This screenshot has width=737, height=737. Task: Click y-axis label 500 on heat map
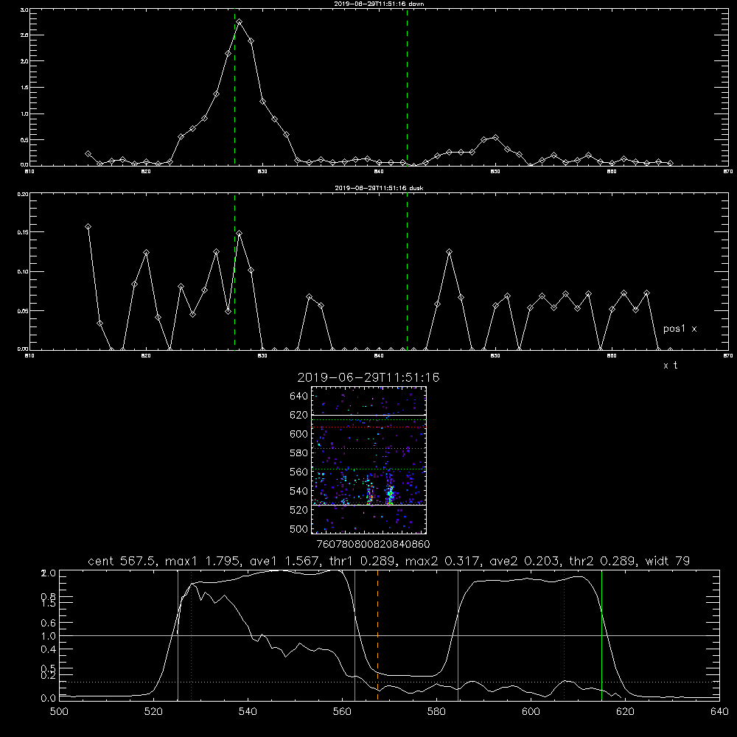pyautogui.click(x=299, y=528)
